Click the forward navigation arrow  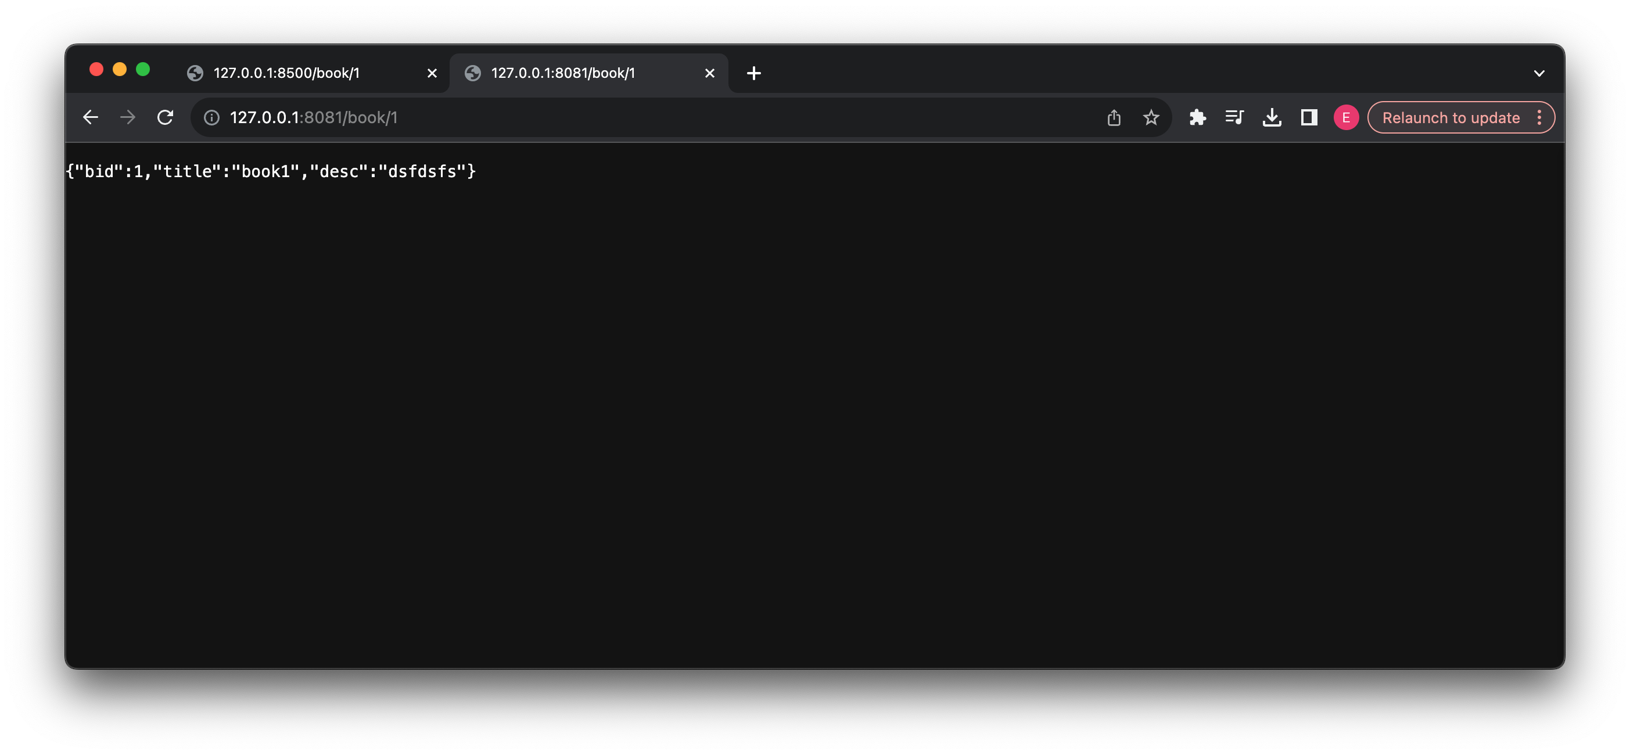coord(128,117)
